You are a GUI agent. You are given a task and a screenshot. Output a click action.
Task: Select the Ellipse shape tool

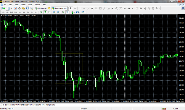pos(141,8)
